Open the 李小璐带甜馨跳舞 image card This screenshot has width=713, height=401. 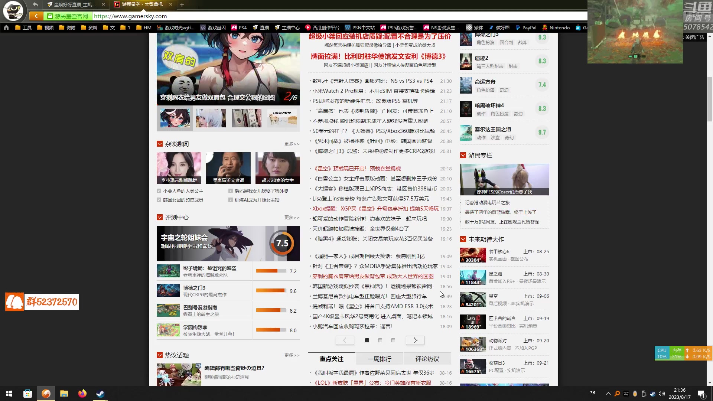coord(179,168)
